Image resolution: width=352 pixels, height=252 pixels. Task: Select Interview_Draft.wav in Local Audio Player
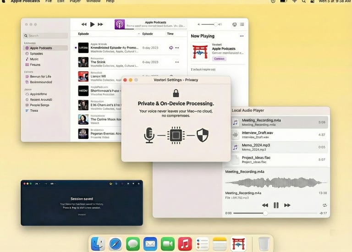pyautogui.click(x=280, y=135)
